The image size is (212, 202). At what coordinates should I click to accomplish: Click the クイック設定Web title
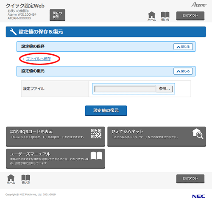[25, 6]
